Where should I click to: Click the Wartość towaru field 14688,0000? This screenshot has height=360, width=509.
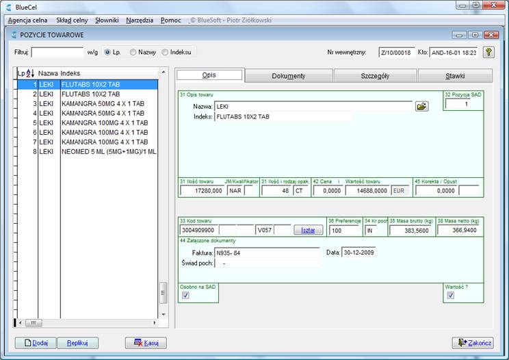pos(368,190)
